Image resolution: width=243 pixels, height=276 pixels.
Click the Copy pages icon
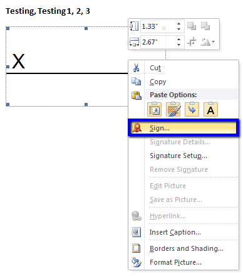(136, 82)
